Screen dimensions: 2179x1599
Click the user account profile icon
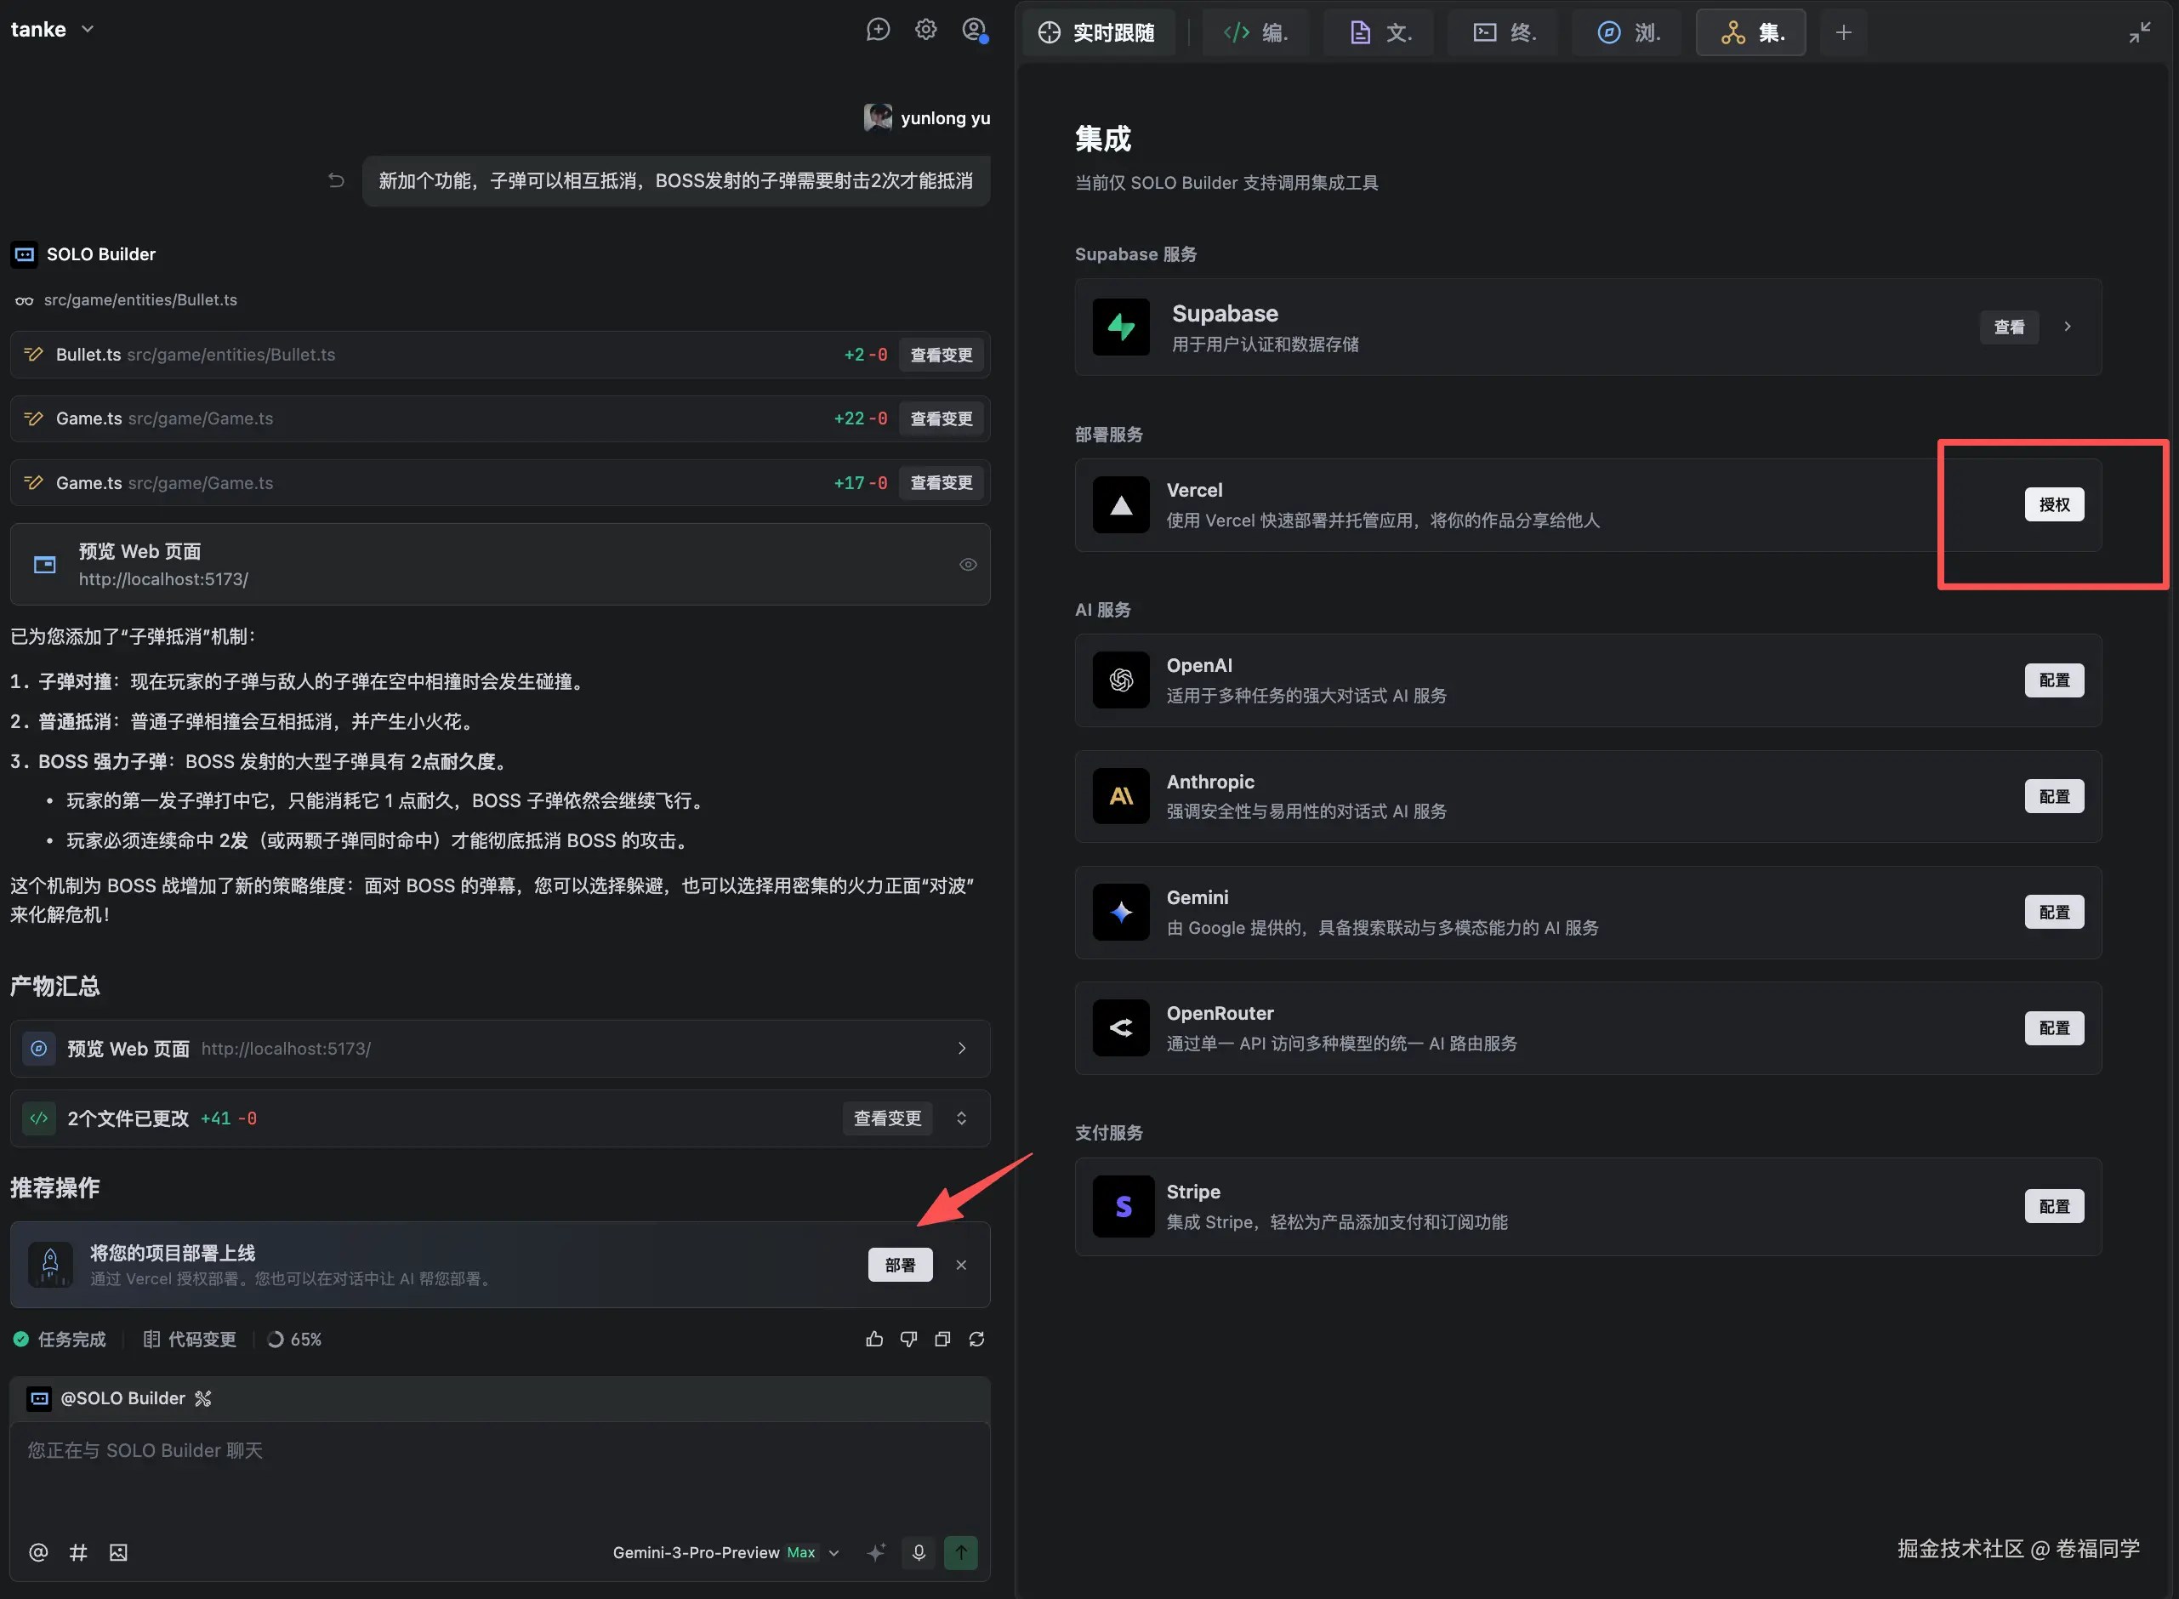(974, 30)
